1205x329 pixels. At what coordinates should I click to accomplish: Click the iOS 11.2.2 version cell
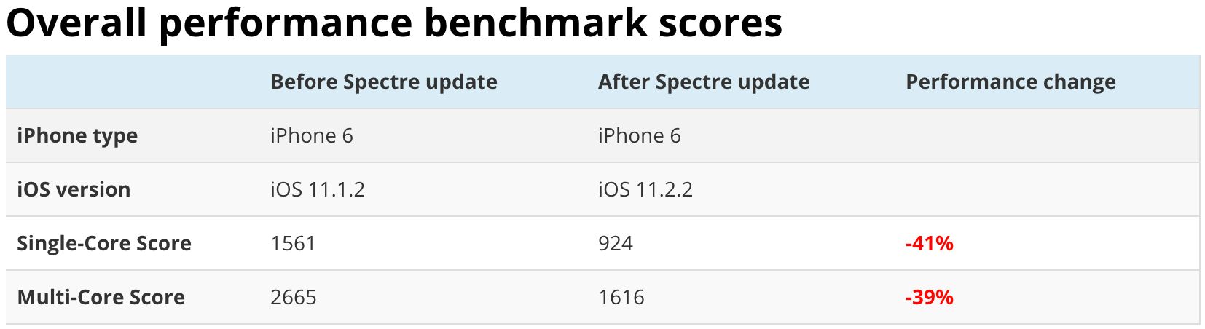point(645,190)
